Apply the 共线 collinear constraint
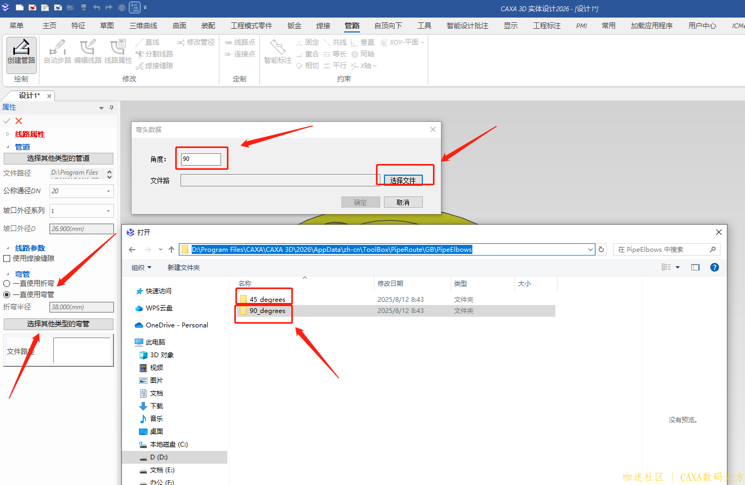Image resolution: width=745 pixels, height=485 pixels. coord(335,42)
